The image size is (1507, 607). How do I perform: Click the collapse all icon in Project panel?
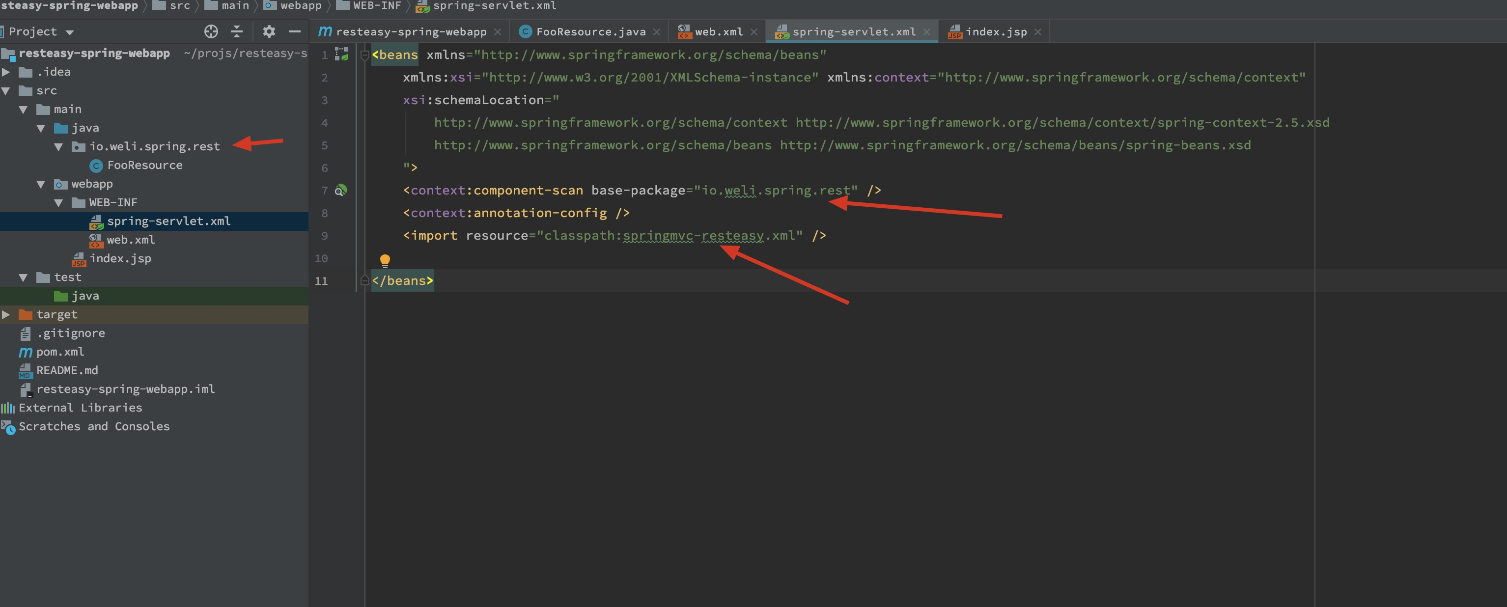click(x=237, y=31)
